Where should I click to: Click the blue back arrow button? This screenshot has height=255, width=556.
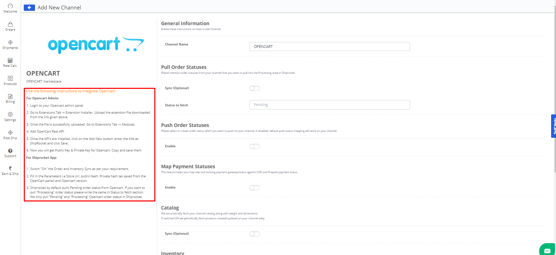click(29, 7)
